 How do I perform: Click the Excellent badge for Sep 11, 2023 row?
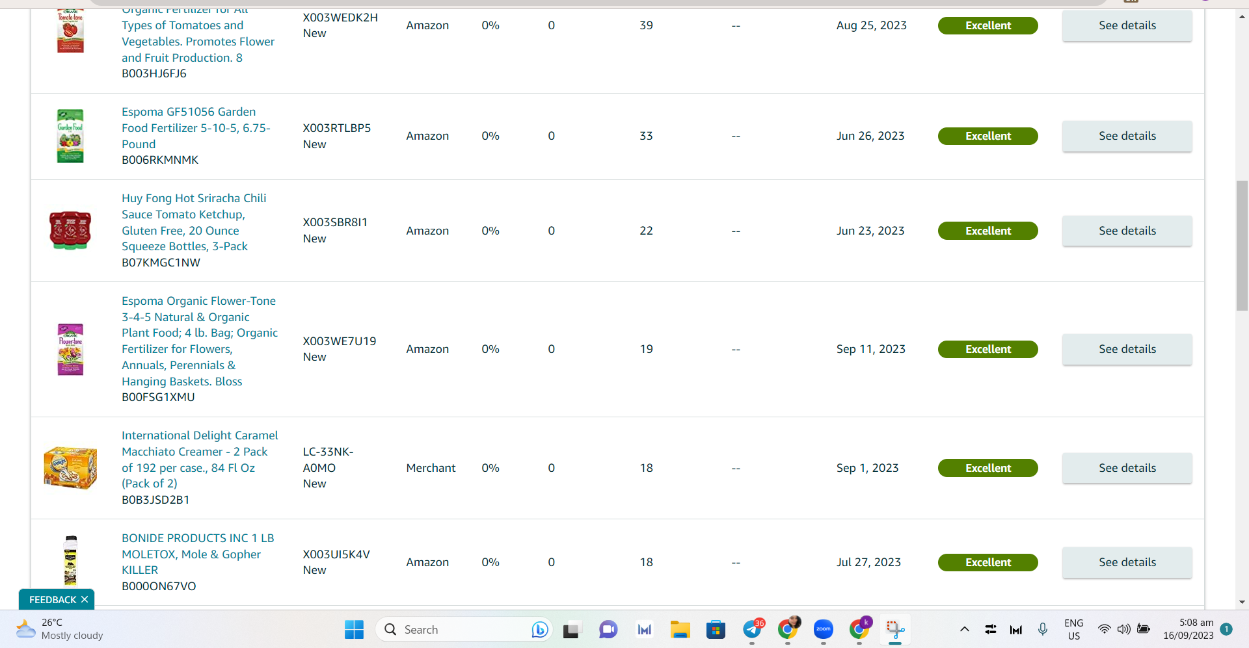point(987,349)
